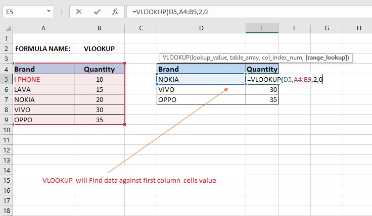The image size is (372, 216).
Task: Click the FORMULA NAME: label cell
Action: (43, 48)
